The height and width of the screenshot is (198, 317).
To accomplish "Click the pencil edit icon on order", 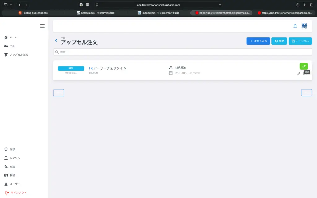I will [x=298, y=74].
